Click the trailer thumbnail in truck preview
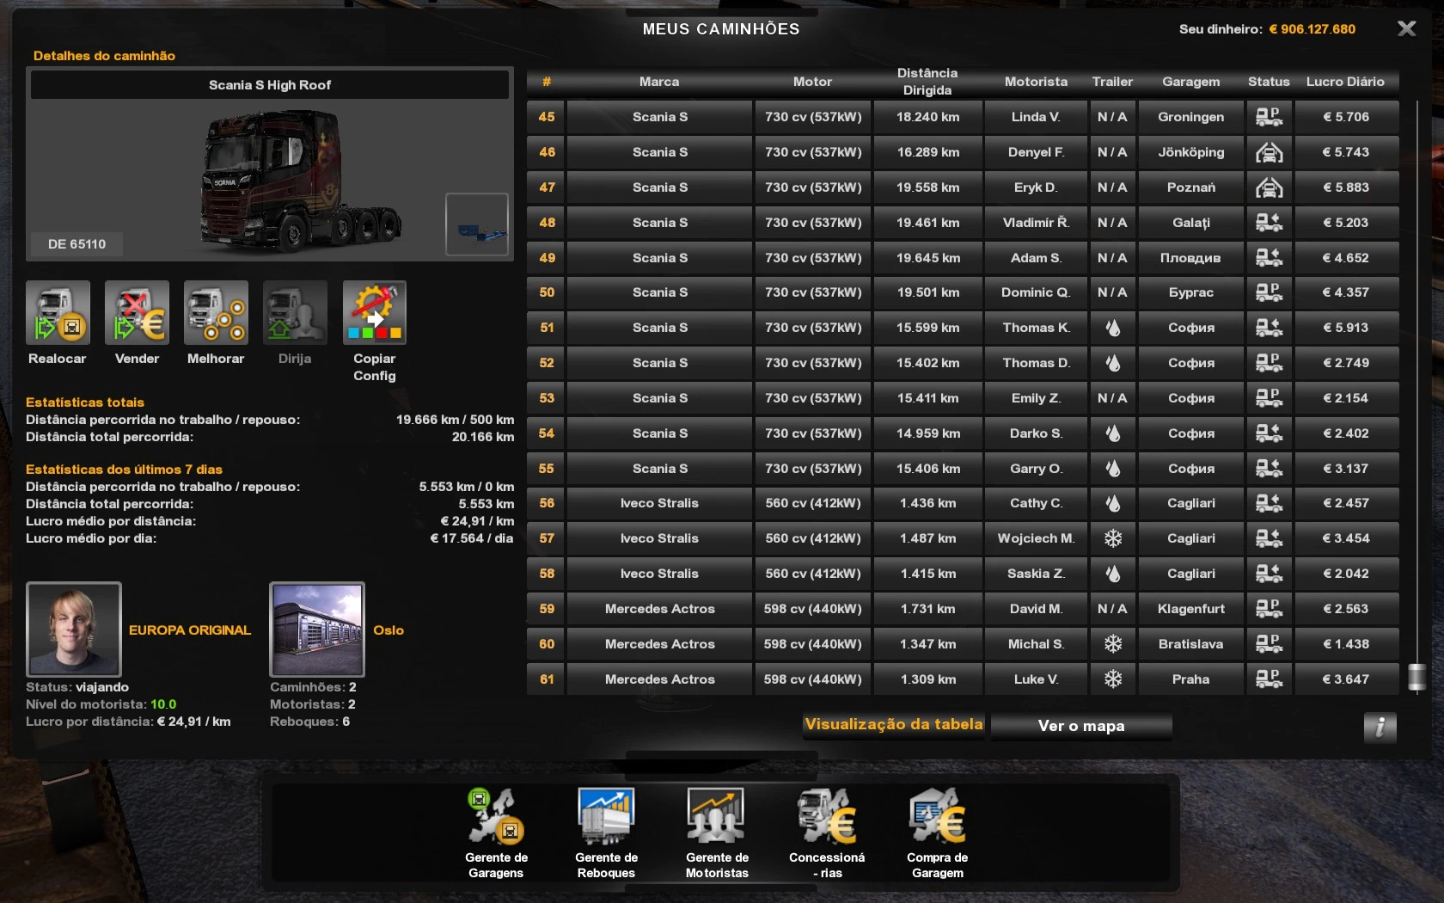 click(x=477, y=224)
